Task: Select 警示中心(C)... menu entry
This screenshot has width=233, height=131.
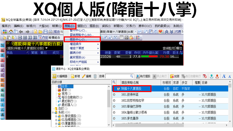Action: [79, 31]
